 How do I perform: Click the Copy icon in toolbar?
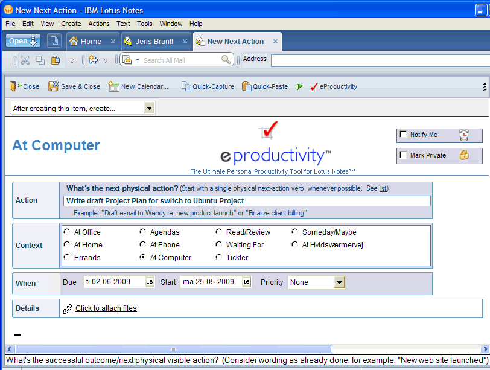click(x=40, y=60)
